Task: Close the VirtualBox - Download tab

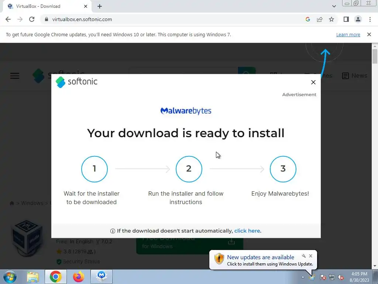Action: (86, 6)
